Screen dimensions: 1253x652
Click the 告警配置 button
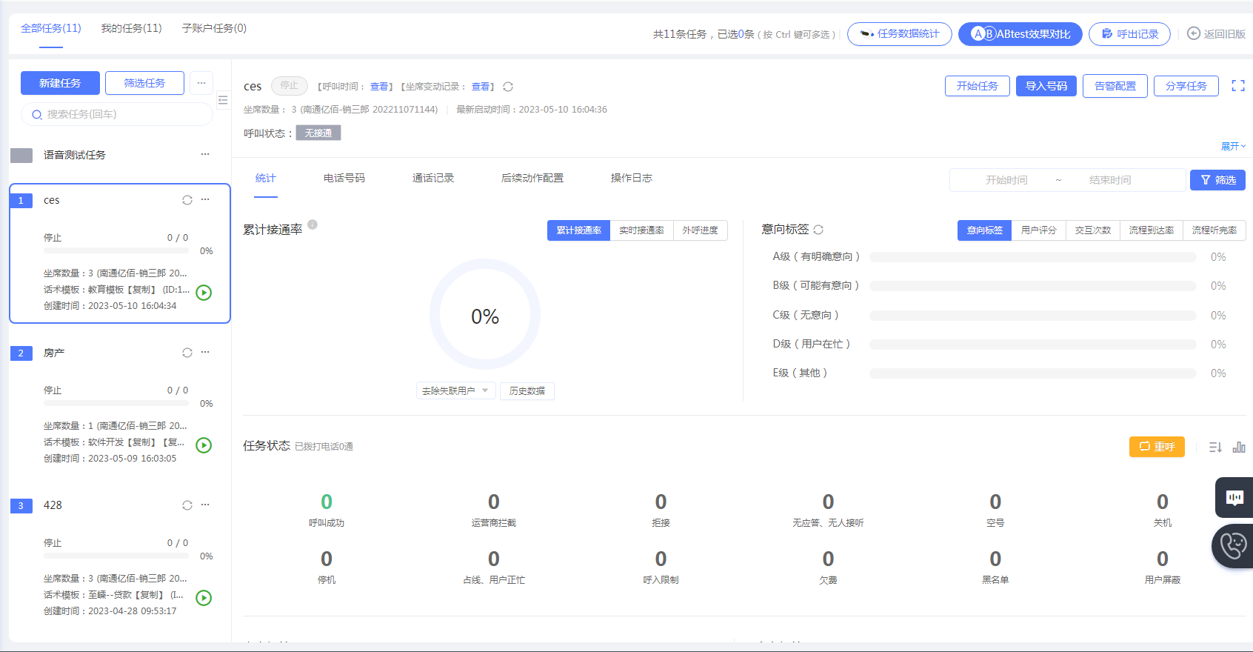[x=1115, y=86]
